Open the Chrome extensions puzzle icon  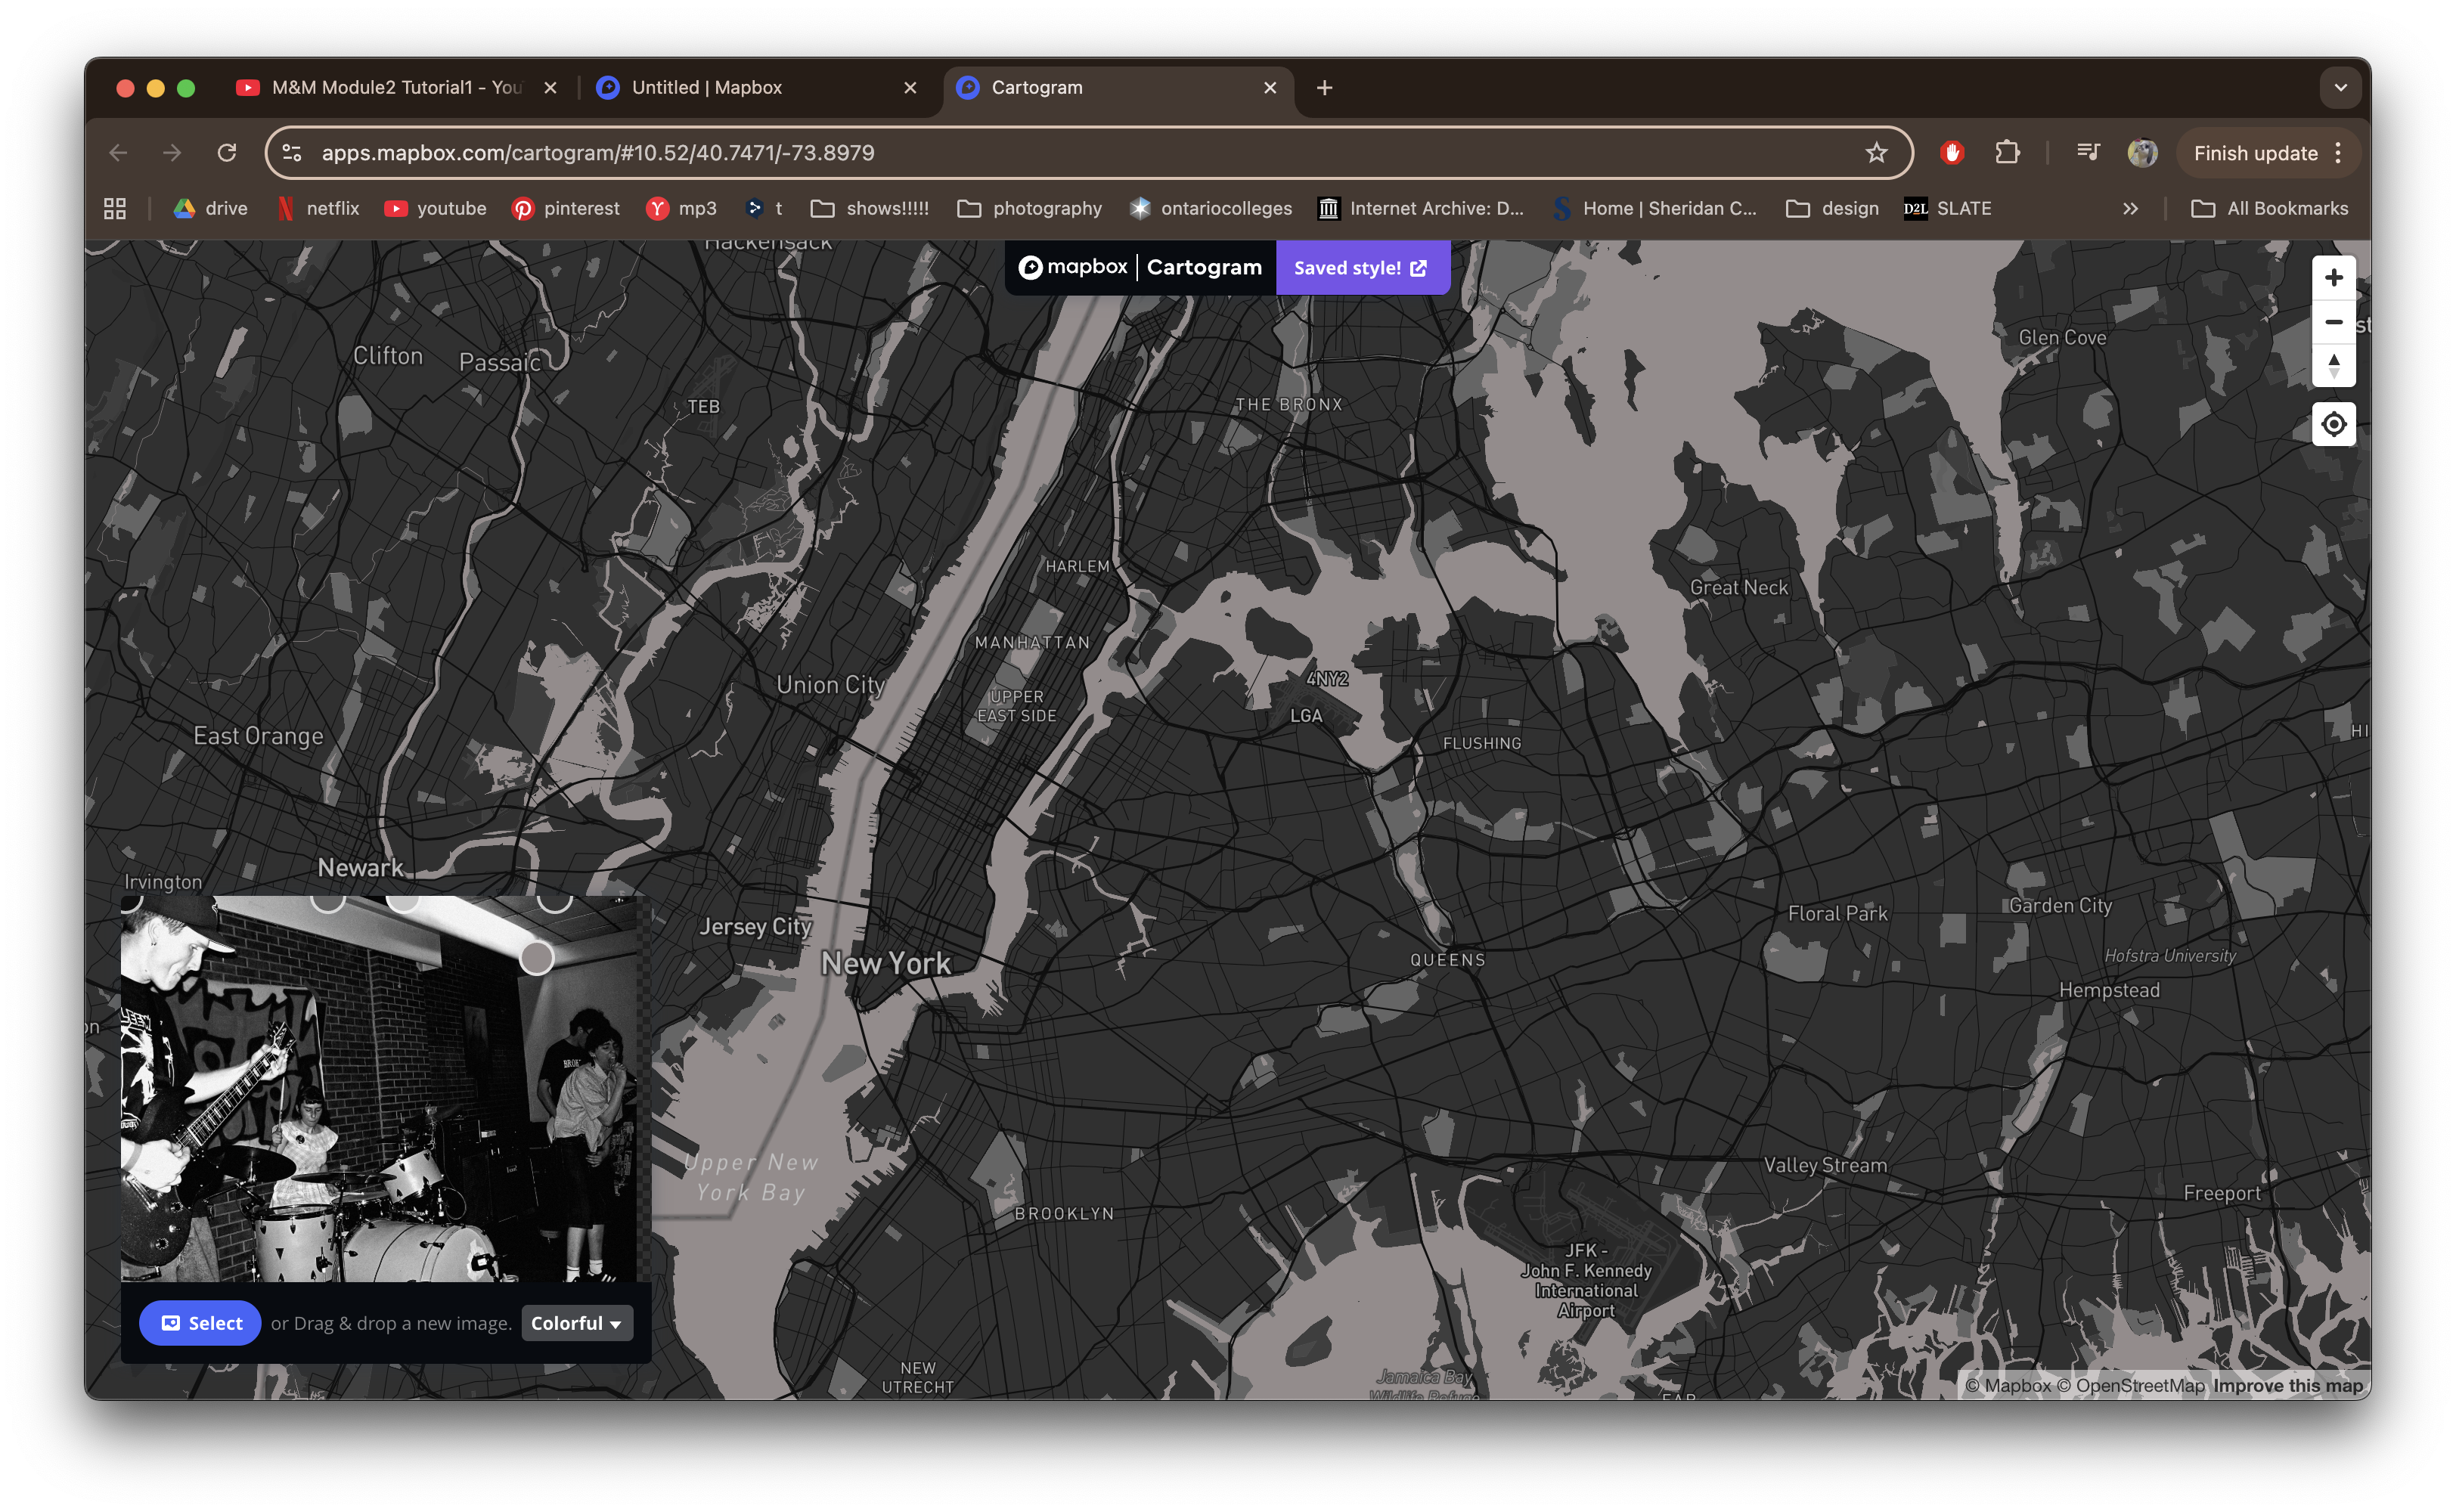(x=2008, y=153)
